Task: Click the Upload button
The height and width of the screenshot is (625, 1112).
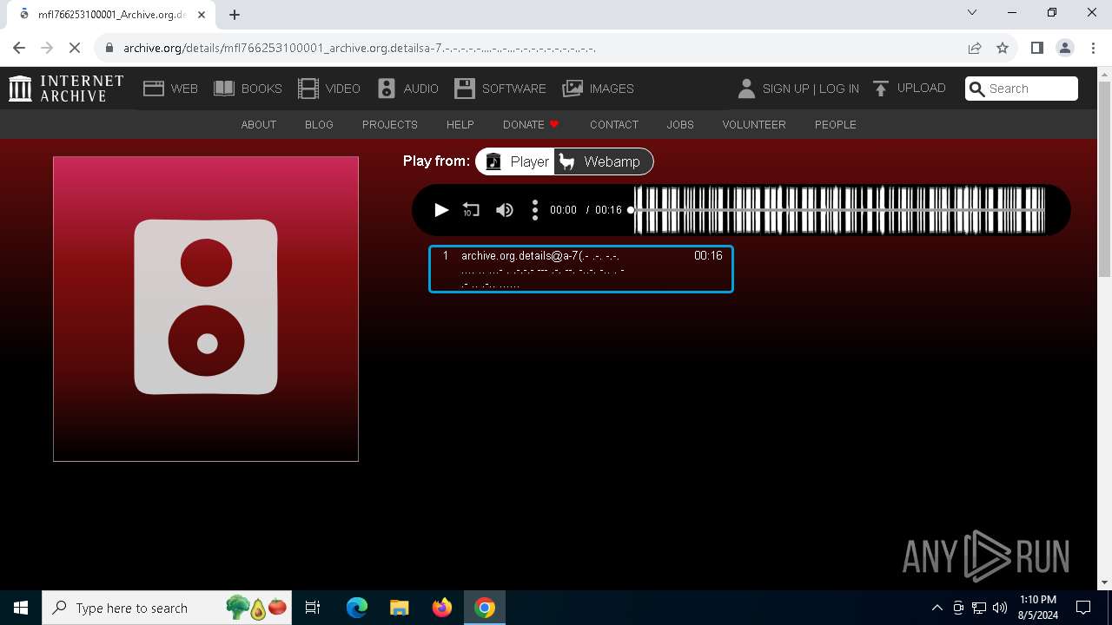Action: tap(910, 88)
